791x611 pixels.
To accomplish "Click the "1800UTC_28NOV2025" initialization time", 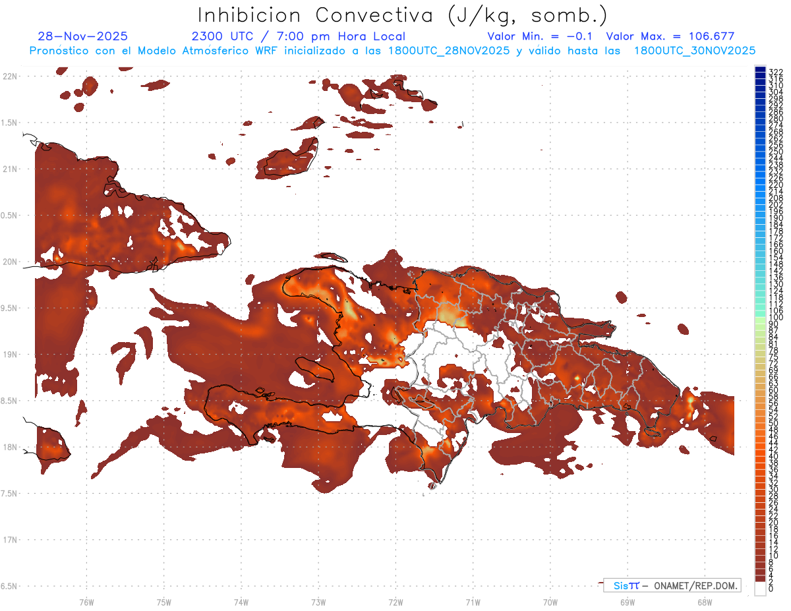I will 450,51.
